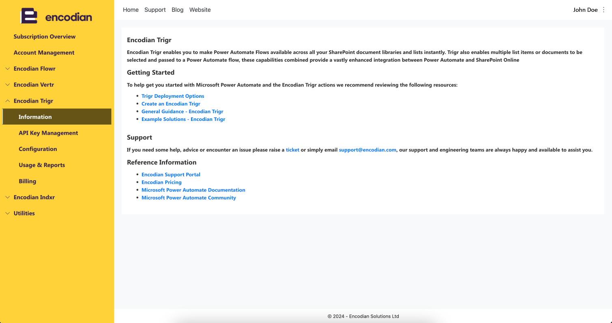Expand the Encodian Vertr chevron
612x323 pixels.
[x=7, y=85]
